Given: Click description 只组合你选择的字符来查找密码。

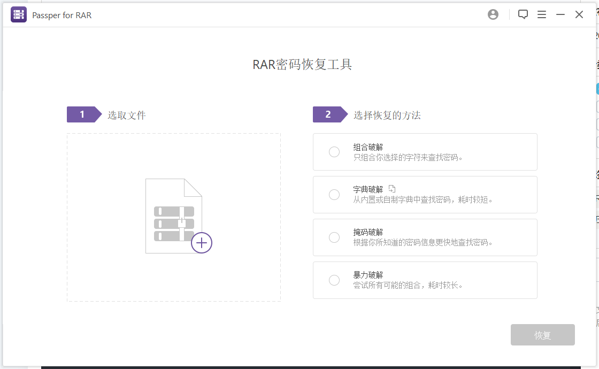Looking at the screenshot, I should (x=408, y=157).
